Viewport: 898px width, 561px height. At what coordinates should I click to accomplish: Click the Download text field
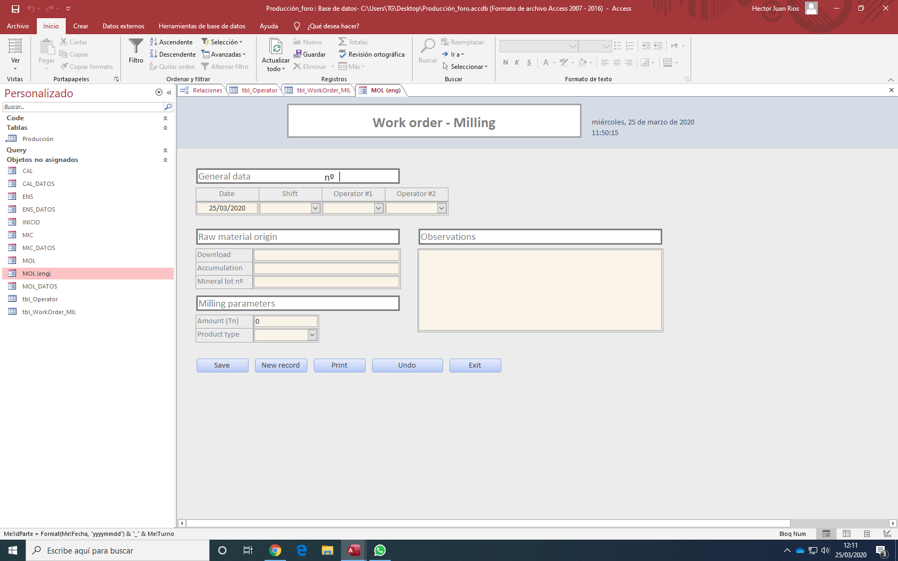pyautogui.click(x=327, y=255)
